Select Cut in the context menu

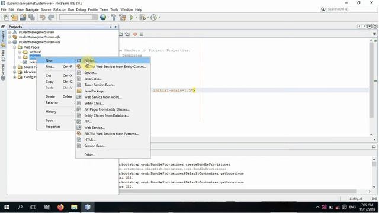click(56, 75)
